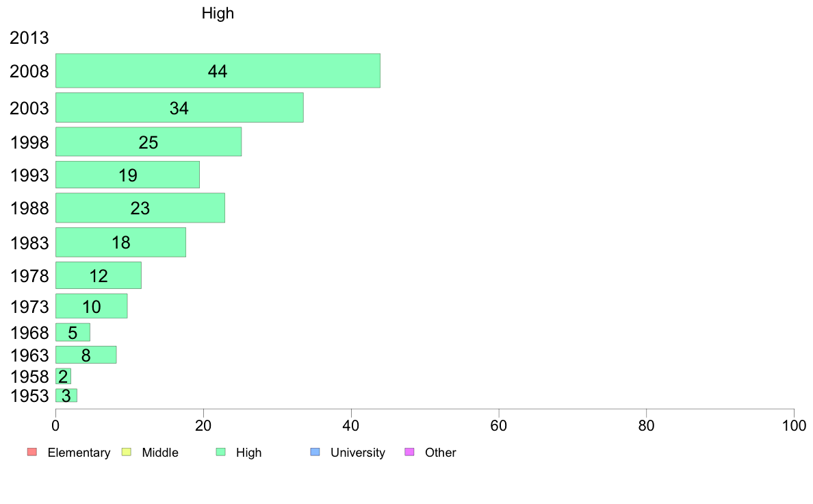813x504 pixels.
Task: Select the 2003 bar showing 34
Action: tap(179, 108)
